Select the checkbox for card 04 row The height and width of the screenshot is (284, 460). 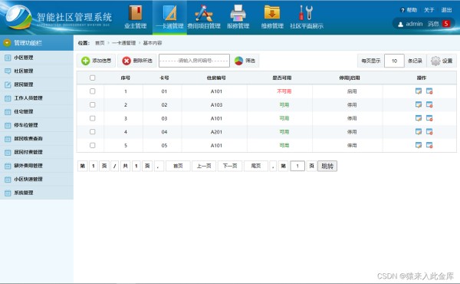pos(93,131)
